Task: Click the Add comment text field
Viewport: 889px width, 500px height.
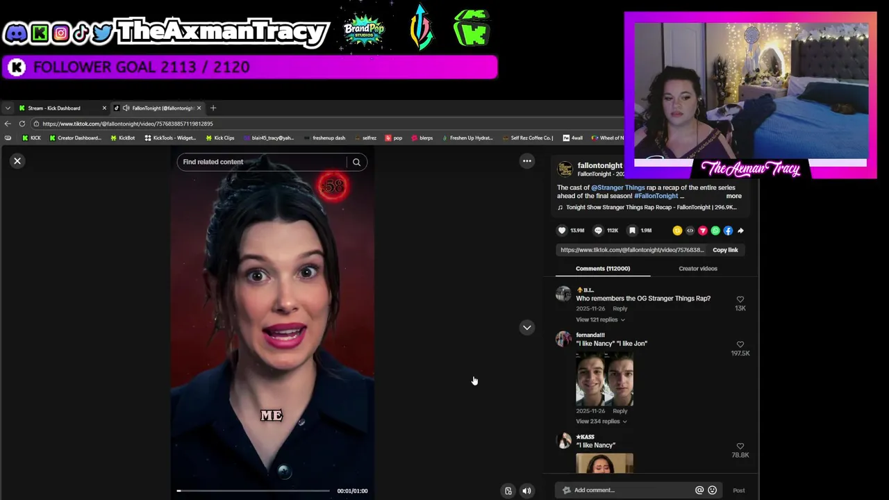Action: click(632, 490)
